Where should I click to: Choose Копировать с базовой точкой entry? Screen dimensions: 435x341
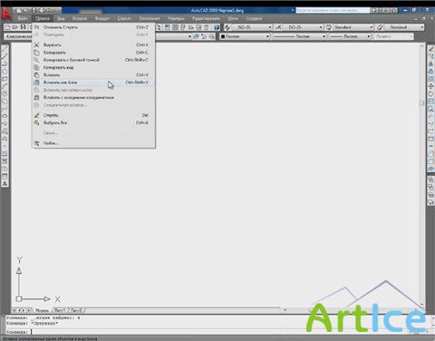click(93, 60)
